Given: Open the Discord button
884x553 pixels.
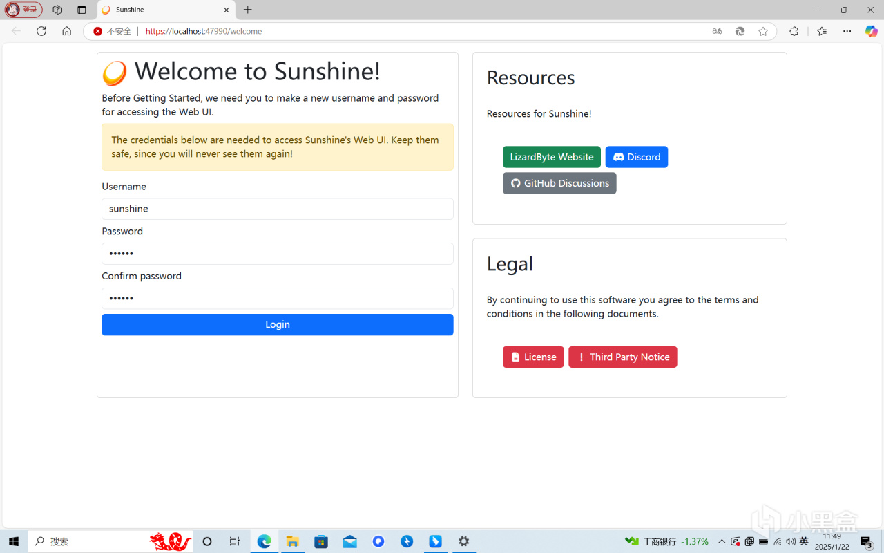Looking at the screenshot, I should point(637,157).
